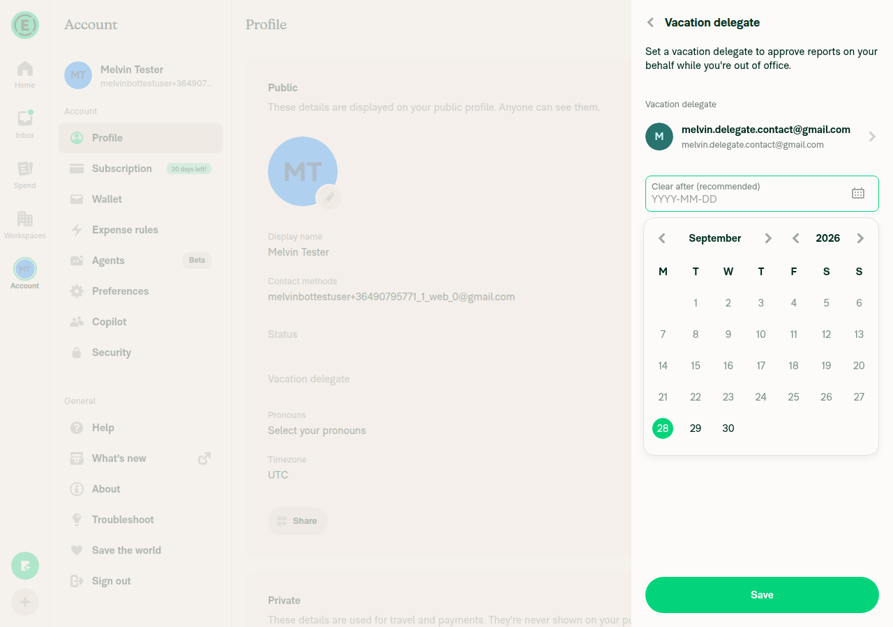The height and width of the screenshot is (627, 893).
Task: Open the Agents menu item
Action: 140,261
